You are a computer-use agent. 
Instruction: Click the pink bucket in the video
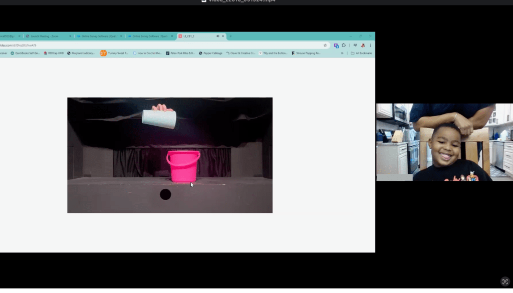[183, 166]
